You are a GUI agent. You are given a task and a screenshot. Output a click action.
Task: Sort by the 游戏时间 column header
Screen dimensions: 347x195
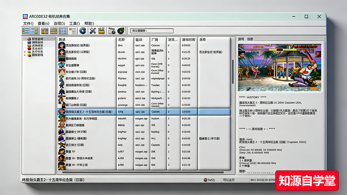[x=189, y=39]
